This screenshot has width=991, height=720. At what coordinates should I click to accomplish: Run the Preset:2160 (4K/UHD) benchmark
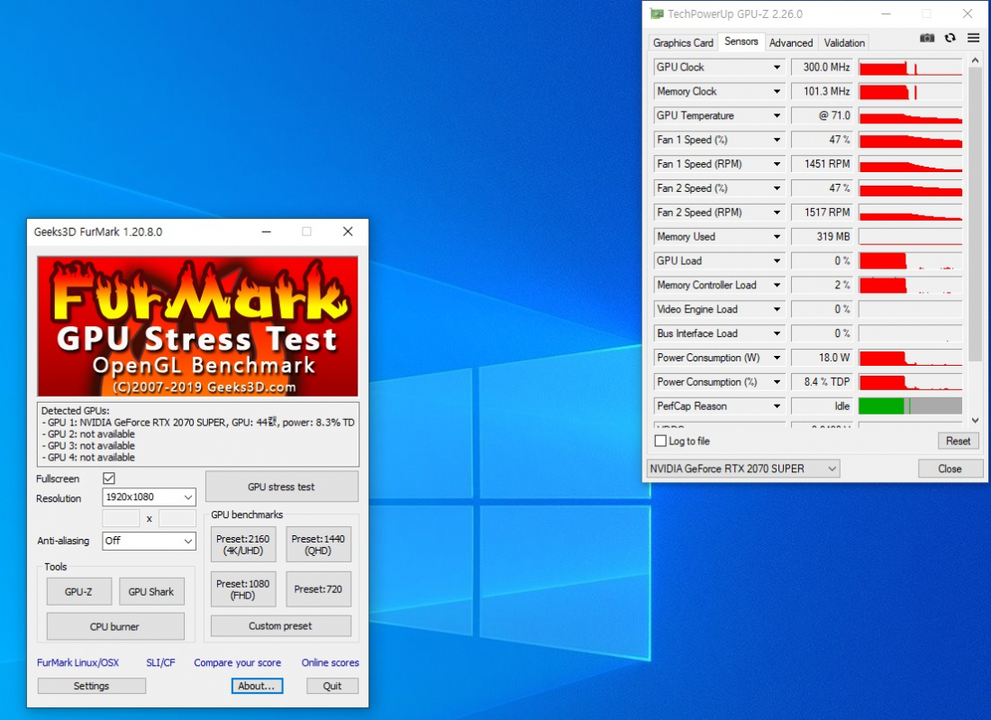point(242,544)
